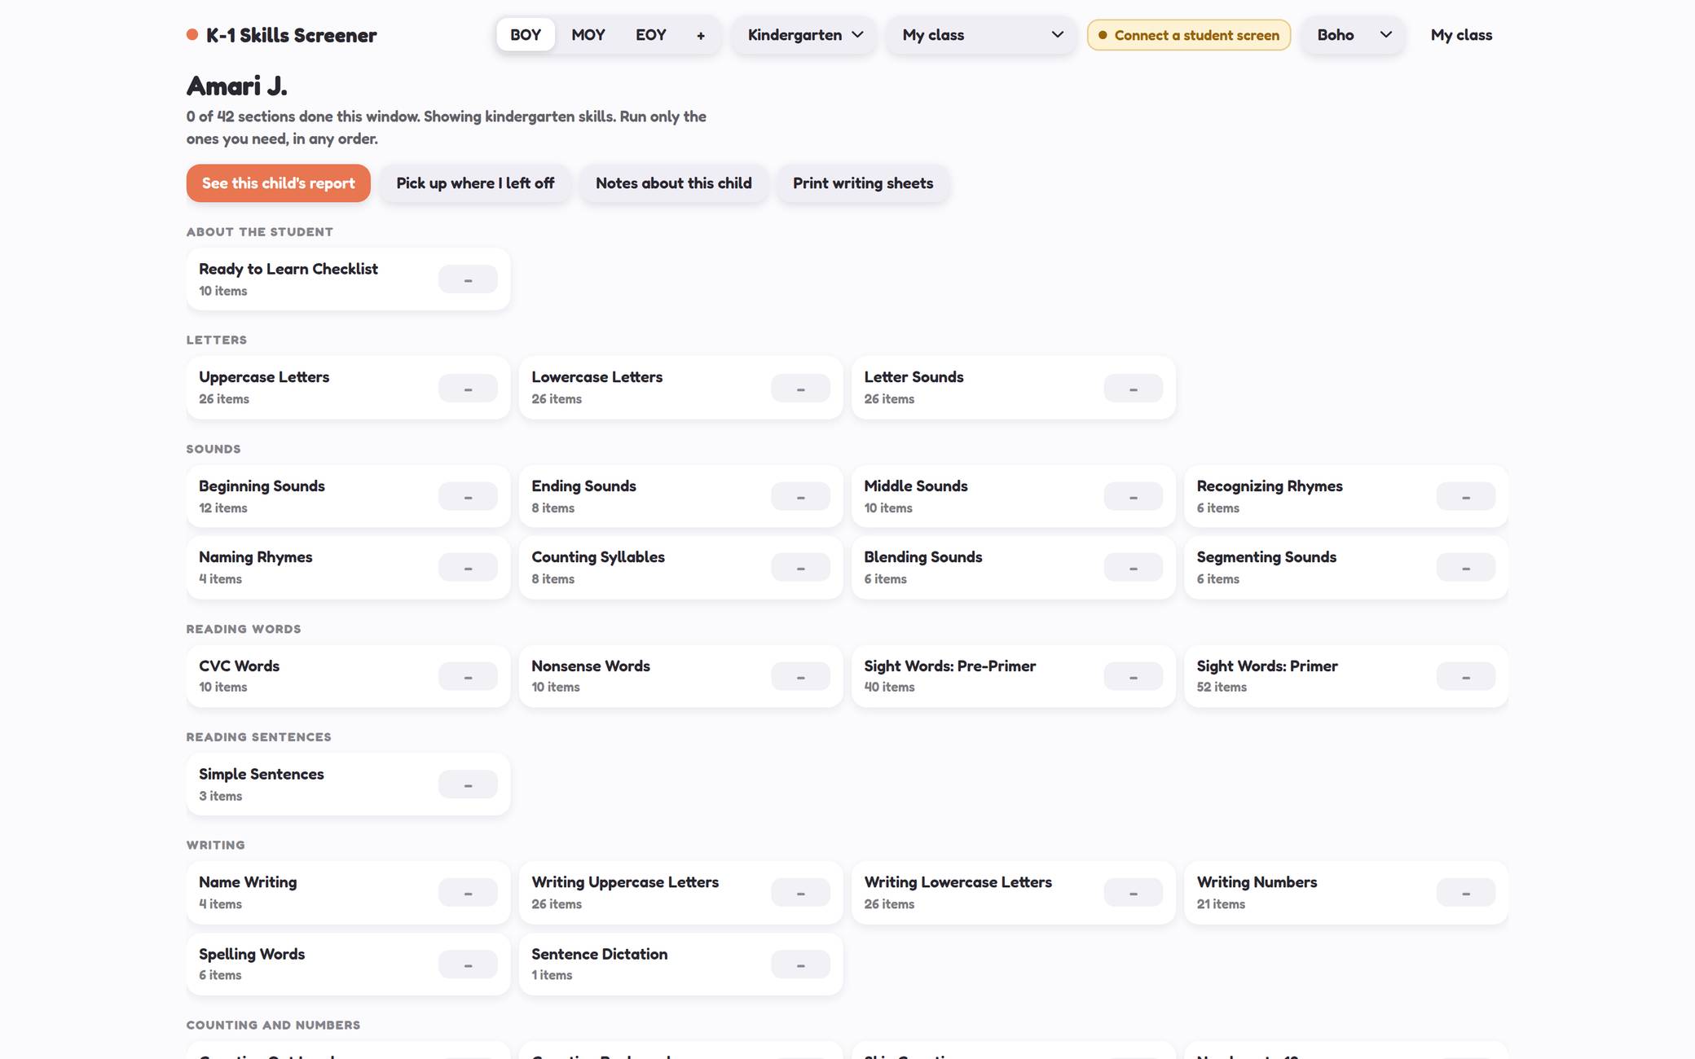Click the Naming Rhymes score dash
Viewport: 1695px width, 1059px height.
pyautogui.click(x=468, y=568)
